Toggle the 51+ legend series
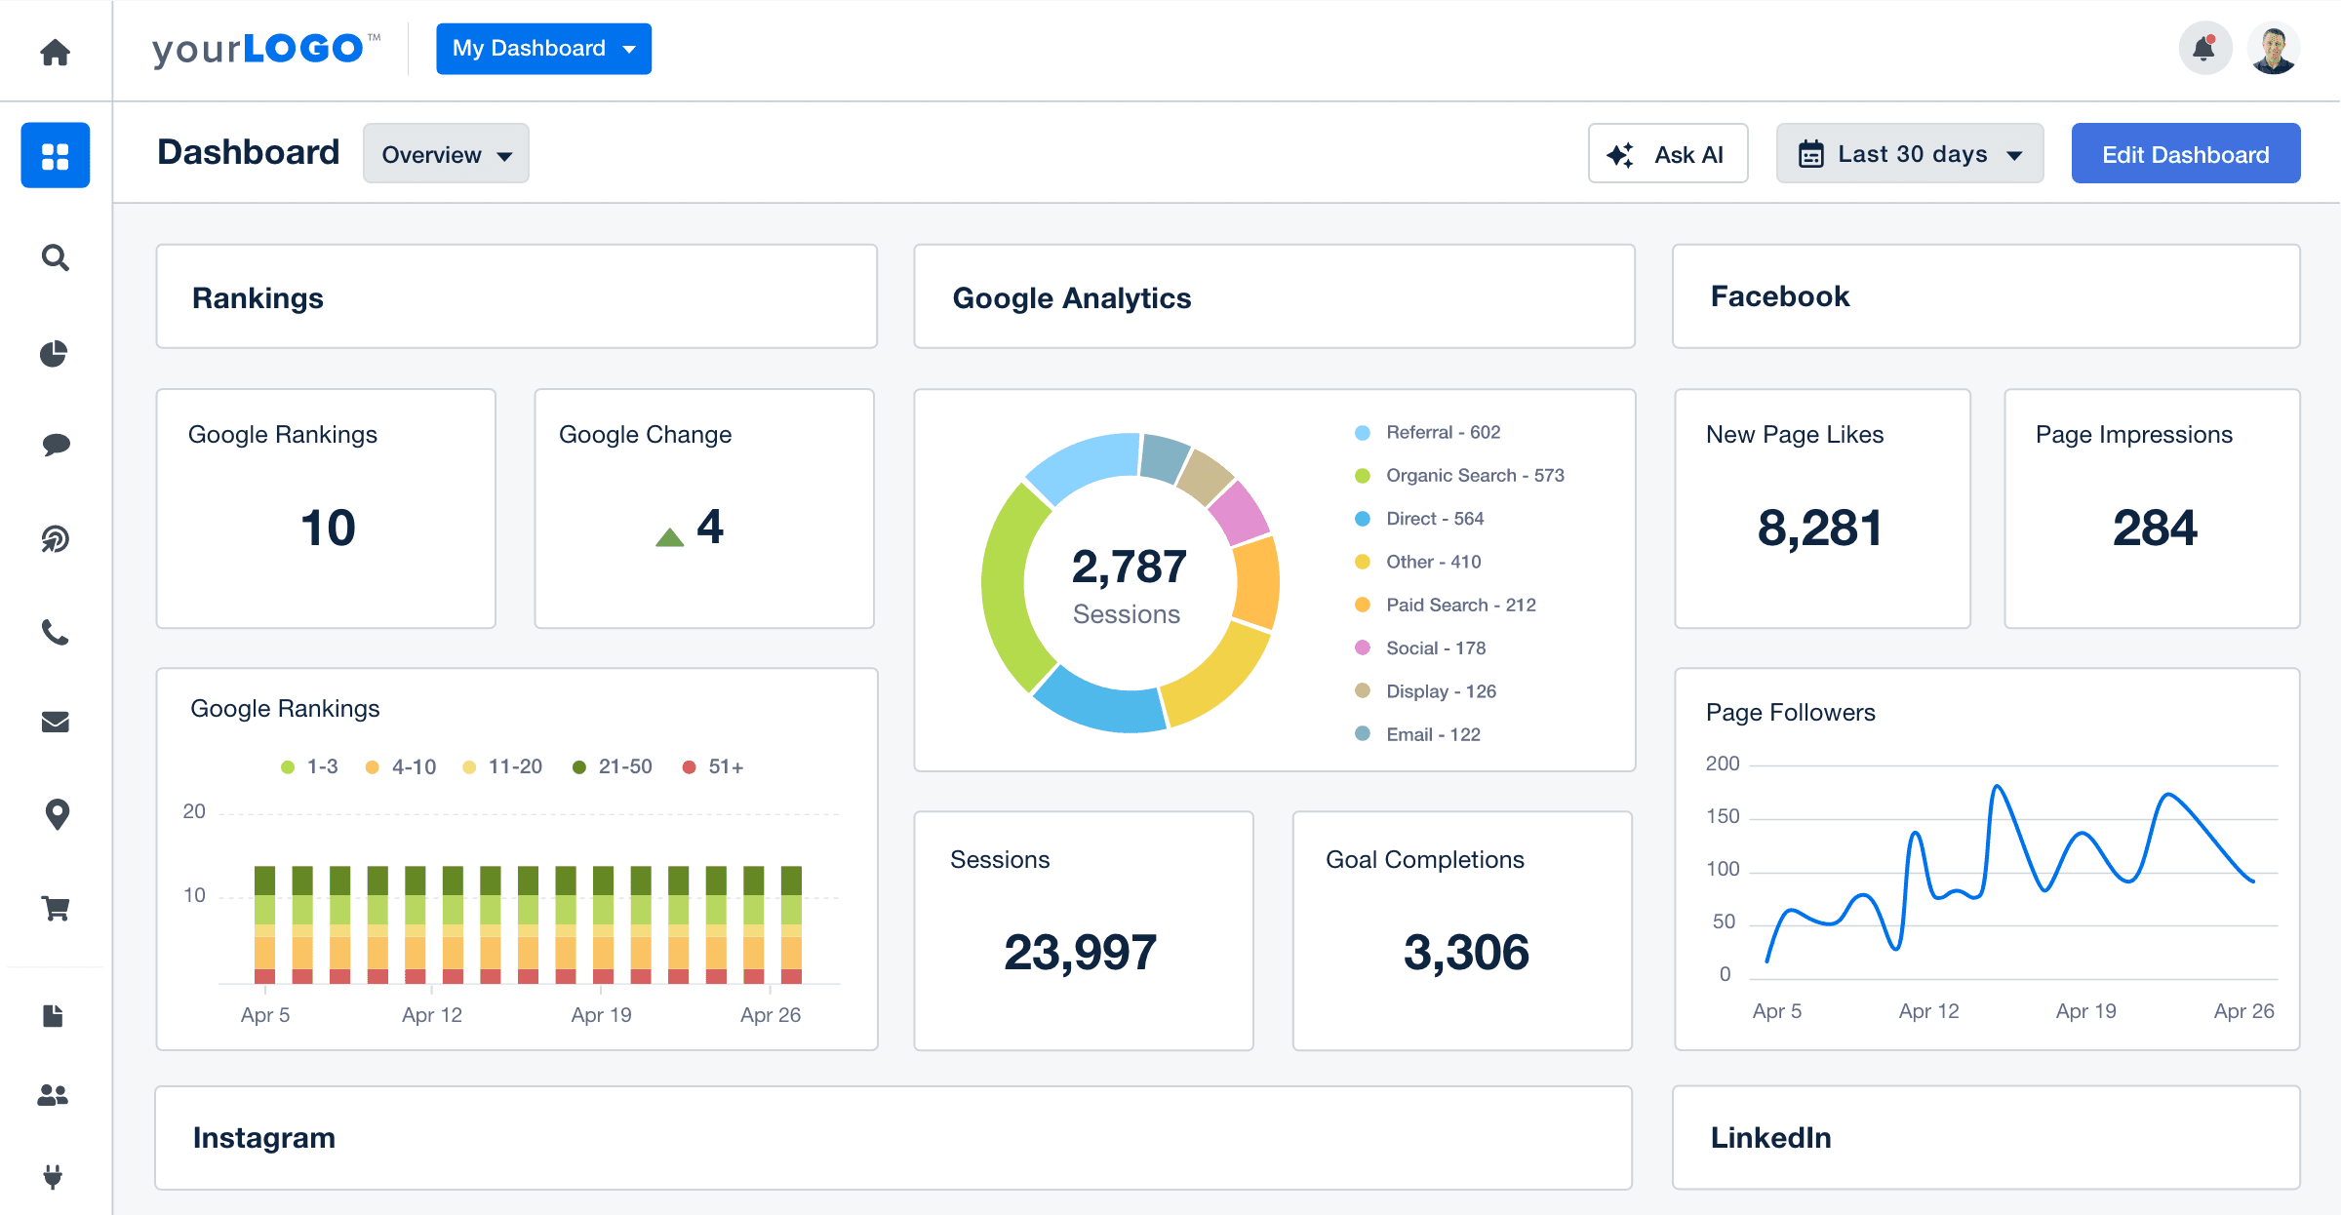Screen dimensions: 2341x1215 (x=713, y=767)
